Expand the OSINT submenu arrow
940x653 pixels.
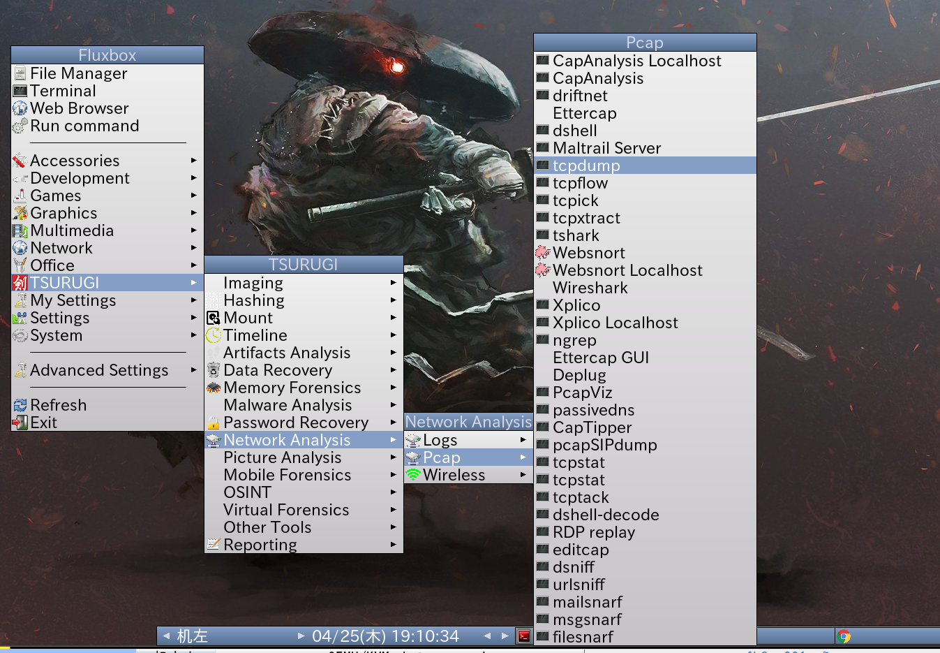[x=394, y=492]
